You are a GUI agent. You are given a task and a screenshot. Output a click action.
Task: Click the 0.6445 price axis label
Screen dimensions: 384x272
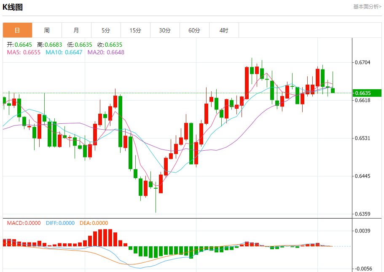click(x=363, y=176)
